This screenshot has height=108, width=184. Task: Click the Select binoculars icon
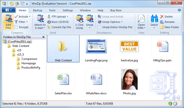click(x=154, y=19)
